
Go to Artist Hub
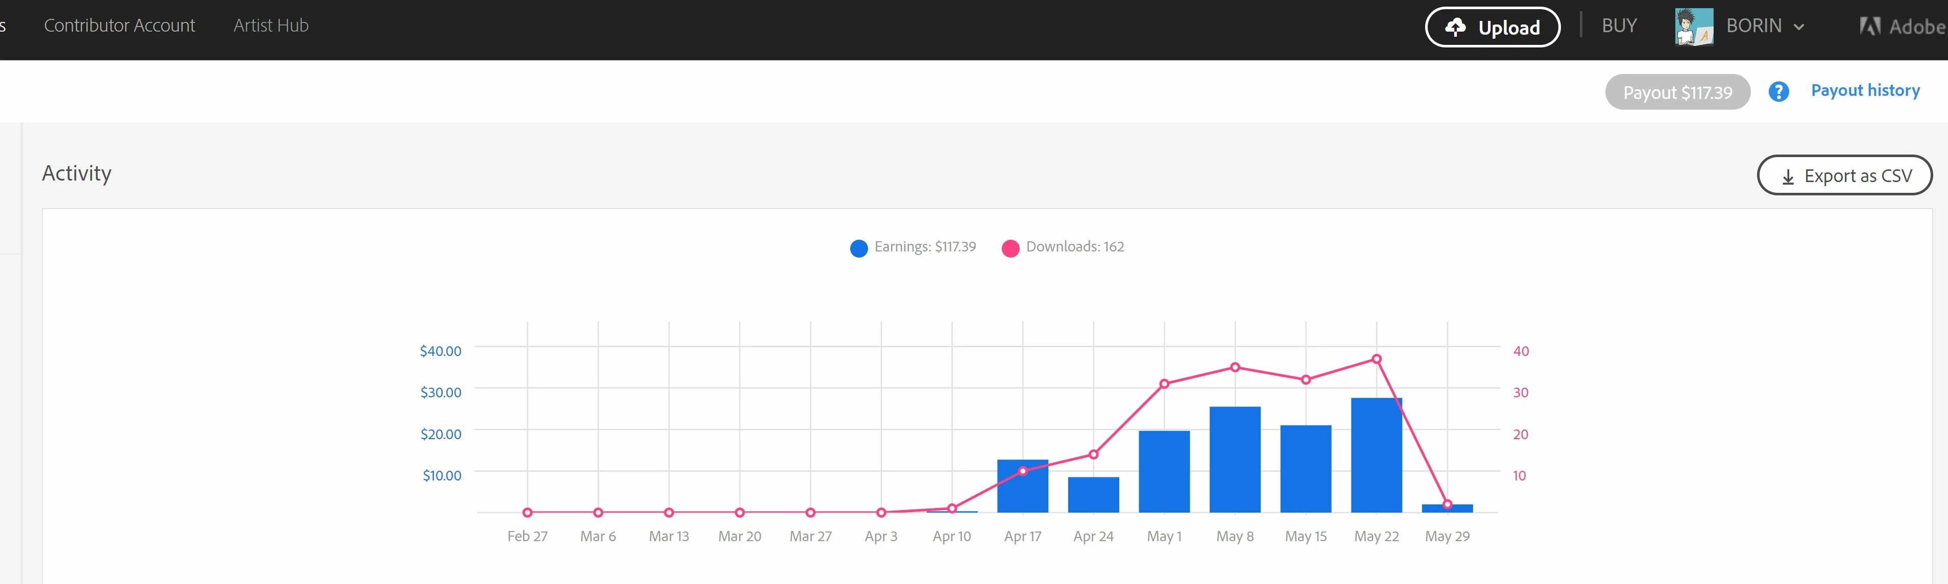pos(271,26)
